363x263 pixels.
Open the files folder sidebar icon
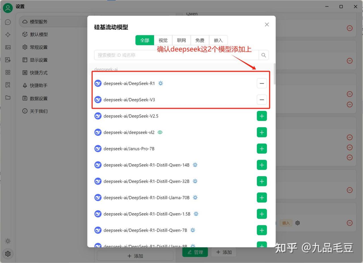pos(8,97)
